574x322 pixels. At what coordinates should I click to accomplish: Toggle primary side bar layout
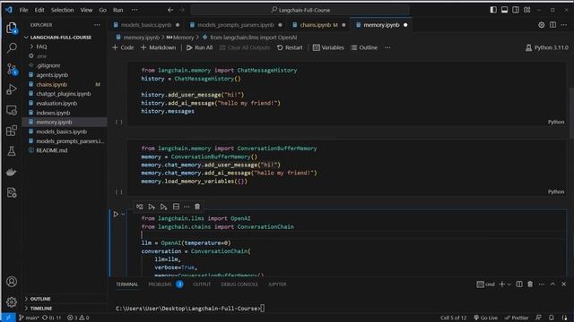[493, 10]
